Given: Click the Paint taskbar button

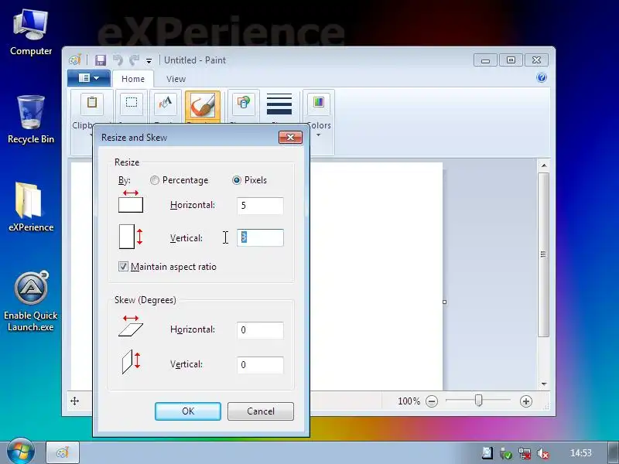Looking at the screenshot, I should [63, 452].
